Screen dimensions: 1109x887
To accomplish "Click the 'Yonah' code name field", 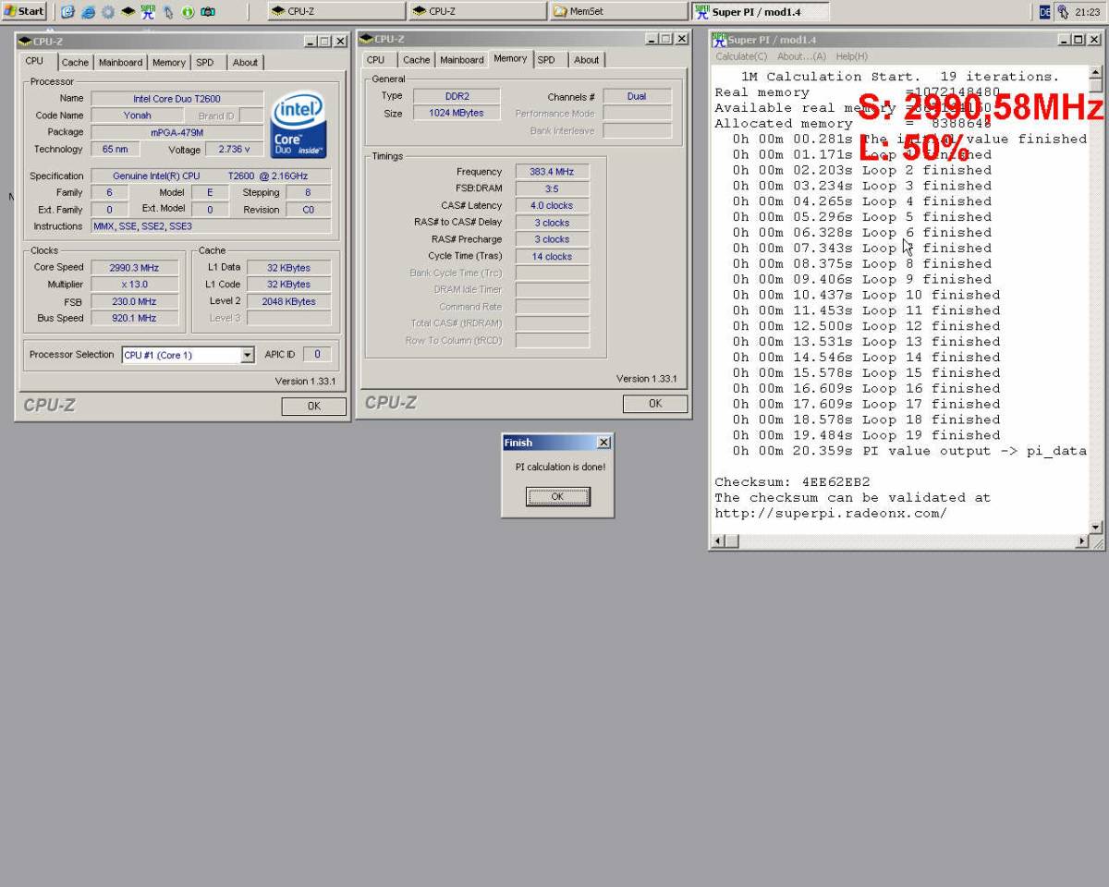I will tap(137, 115).
